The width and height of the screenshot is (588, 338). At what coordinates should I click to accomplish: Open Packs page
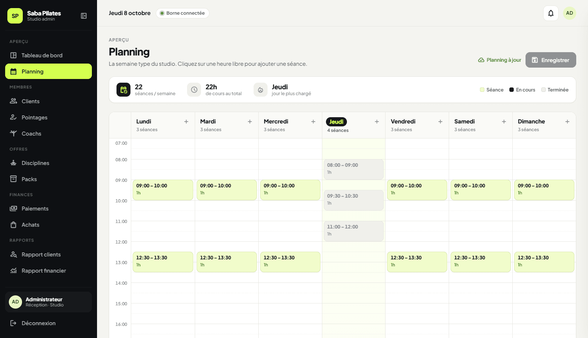tap(49, 179)
